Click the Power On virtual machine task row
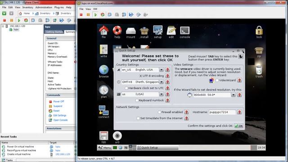The height and width of the screenshot is (162, 288). click(38, 147)
